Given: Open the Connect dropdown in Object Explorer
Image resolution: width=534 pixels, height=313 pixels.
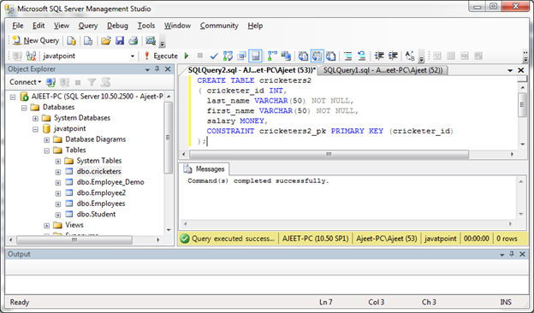Looking at the screenshot, I should click(25, 82).
